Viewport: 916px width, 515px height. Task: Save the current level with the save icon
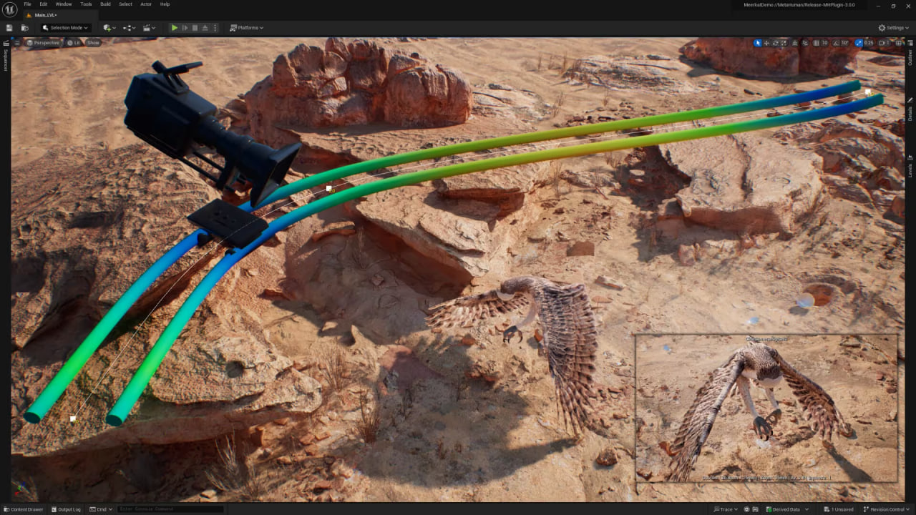point(9,27)
